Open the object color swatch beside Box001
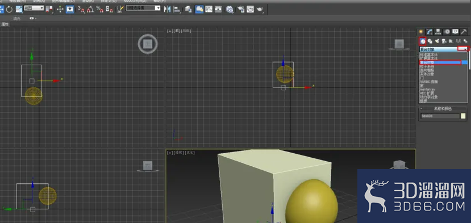The image size is (471, 223). (463, 116)
